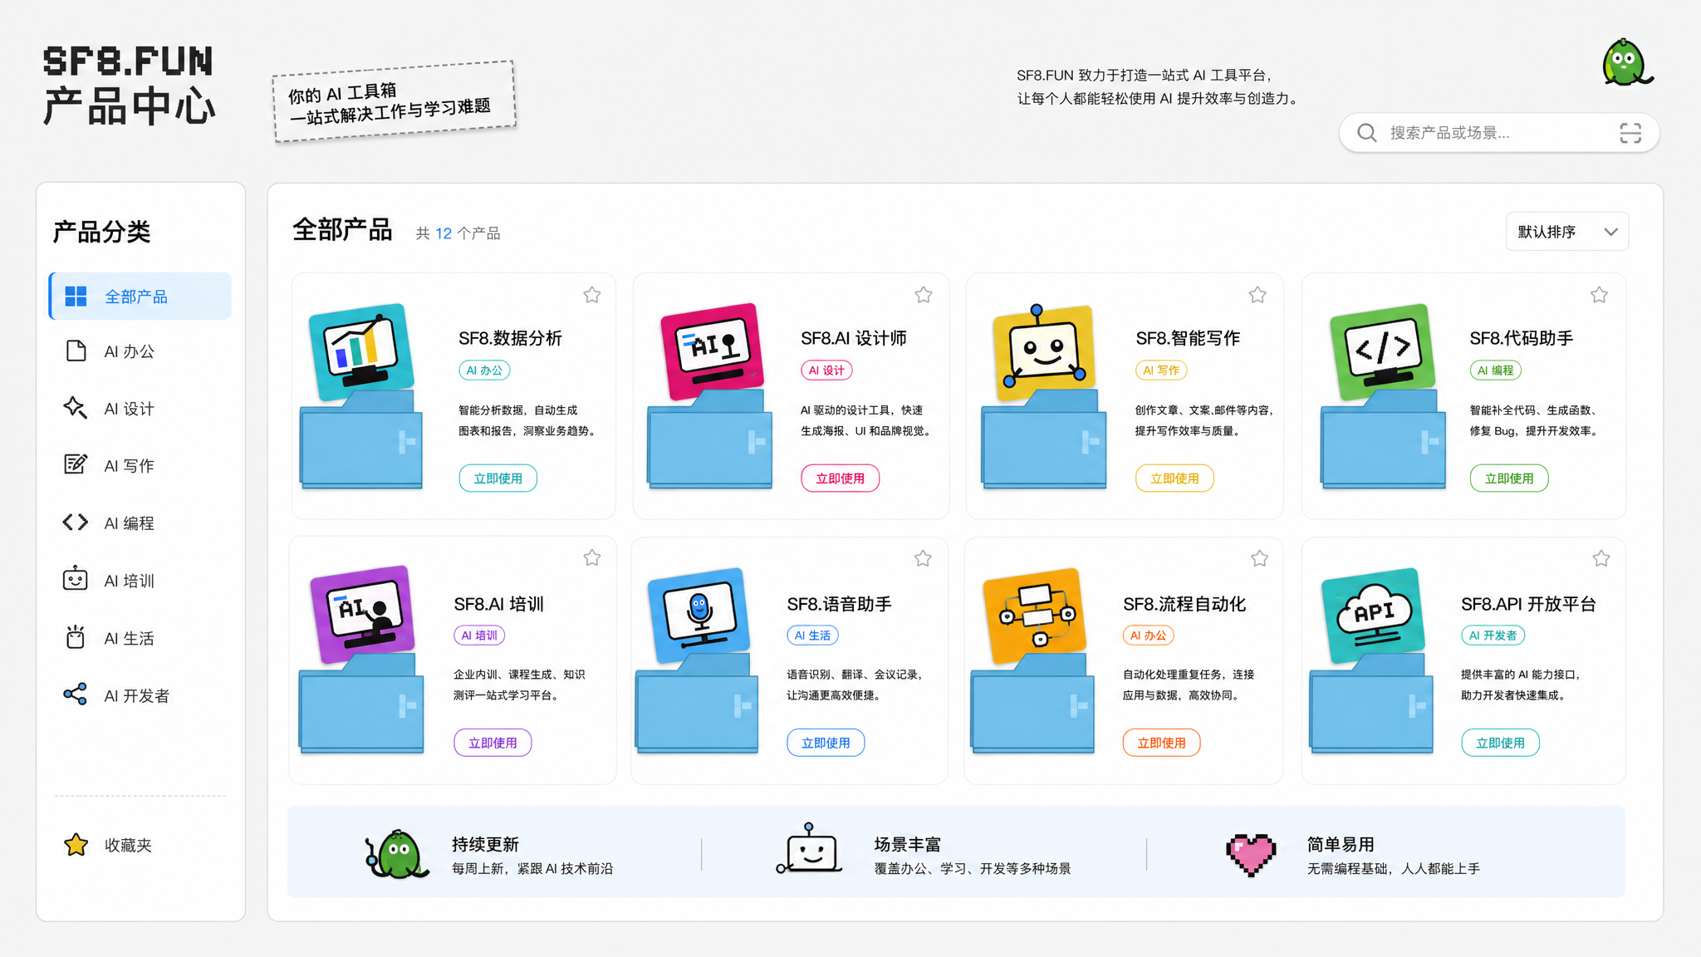Select the 全部产品 category
This screenshot has width=1701, height=957.
coord(140,297)
